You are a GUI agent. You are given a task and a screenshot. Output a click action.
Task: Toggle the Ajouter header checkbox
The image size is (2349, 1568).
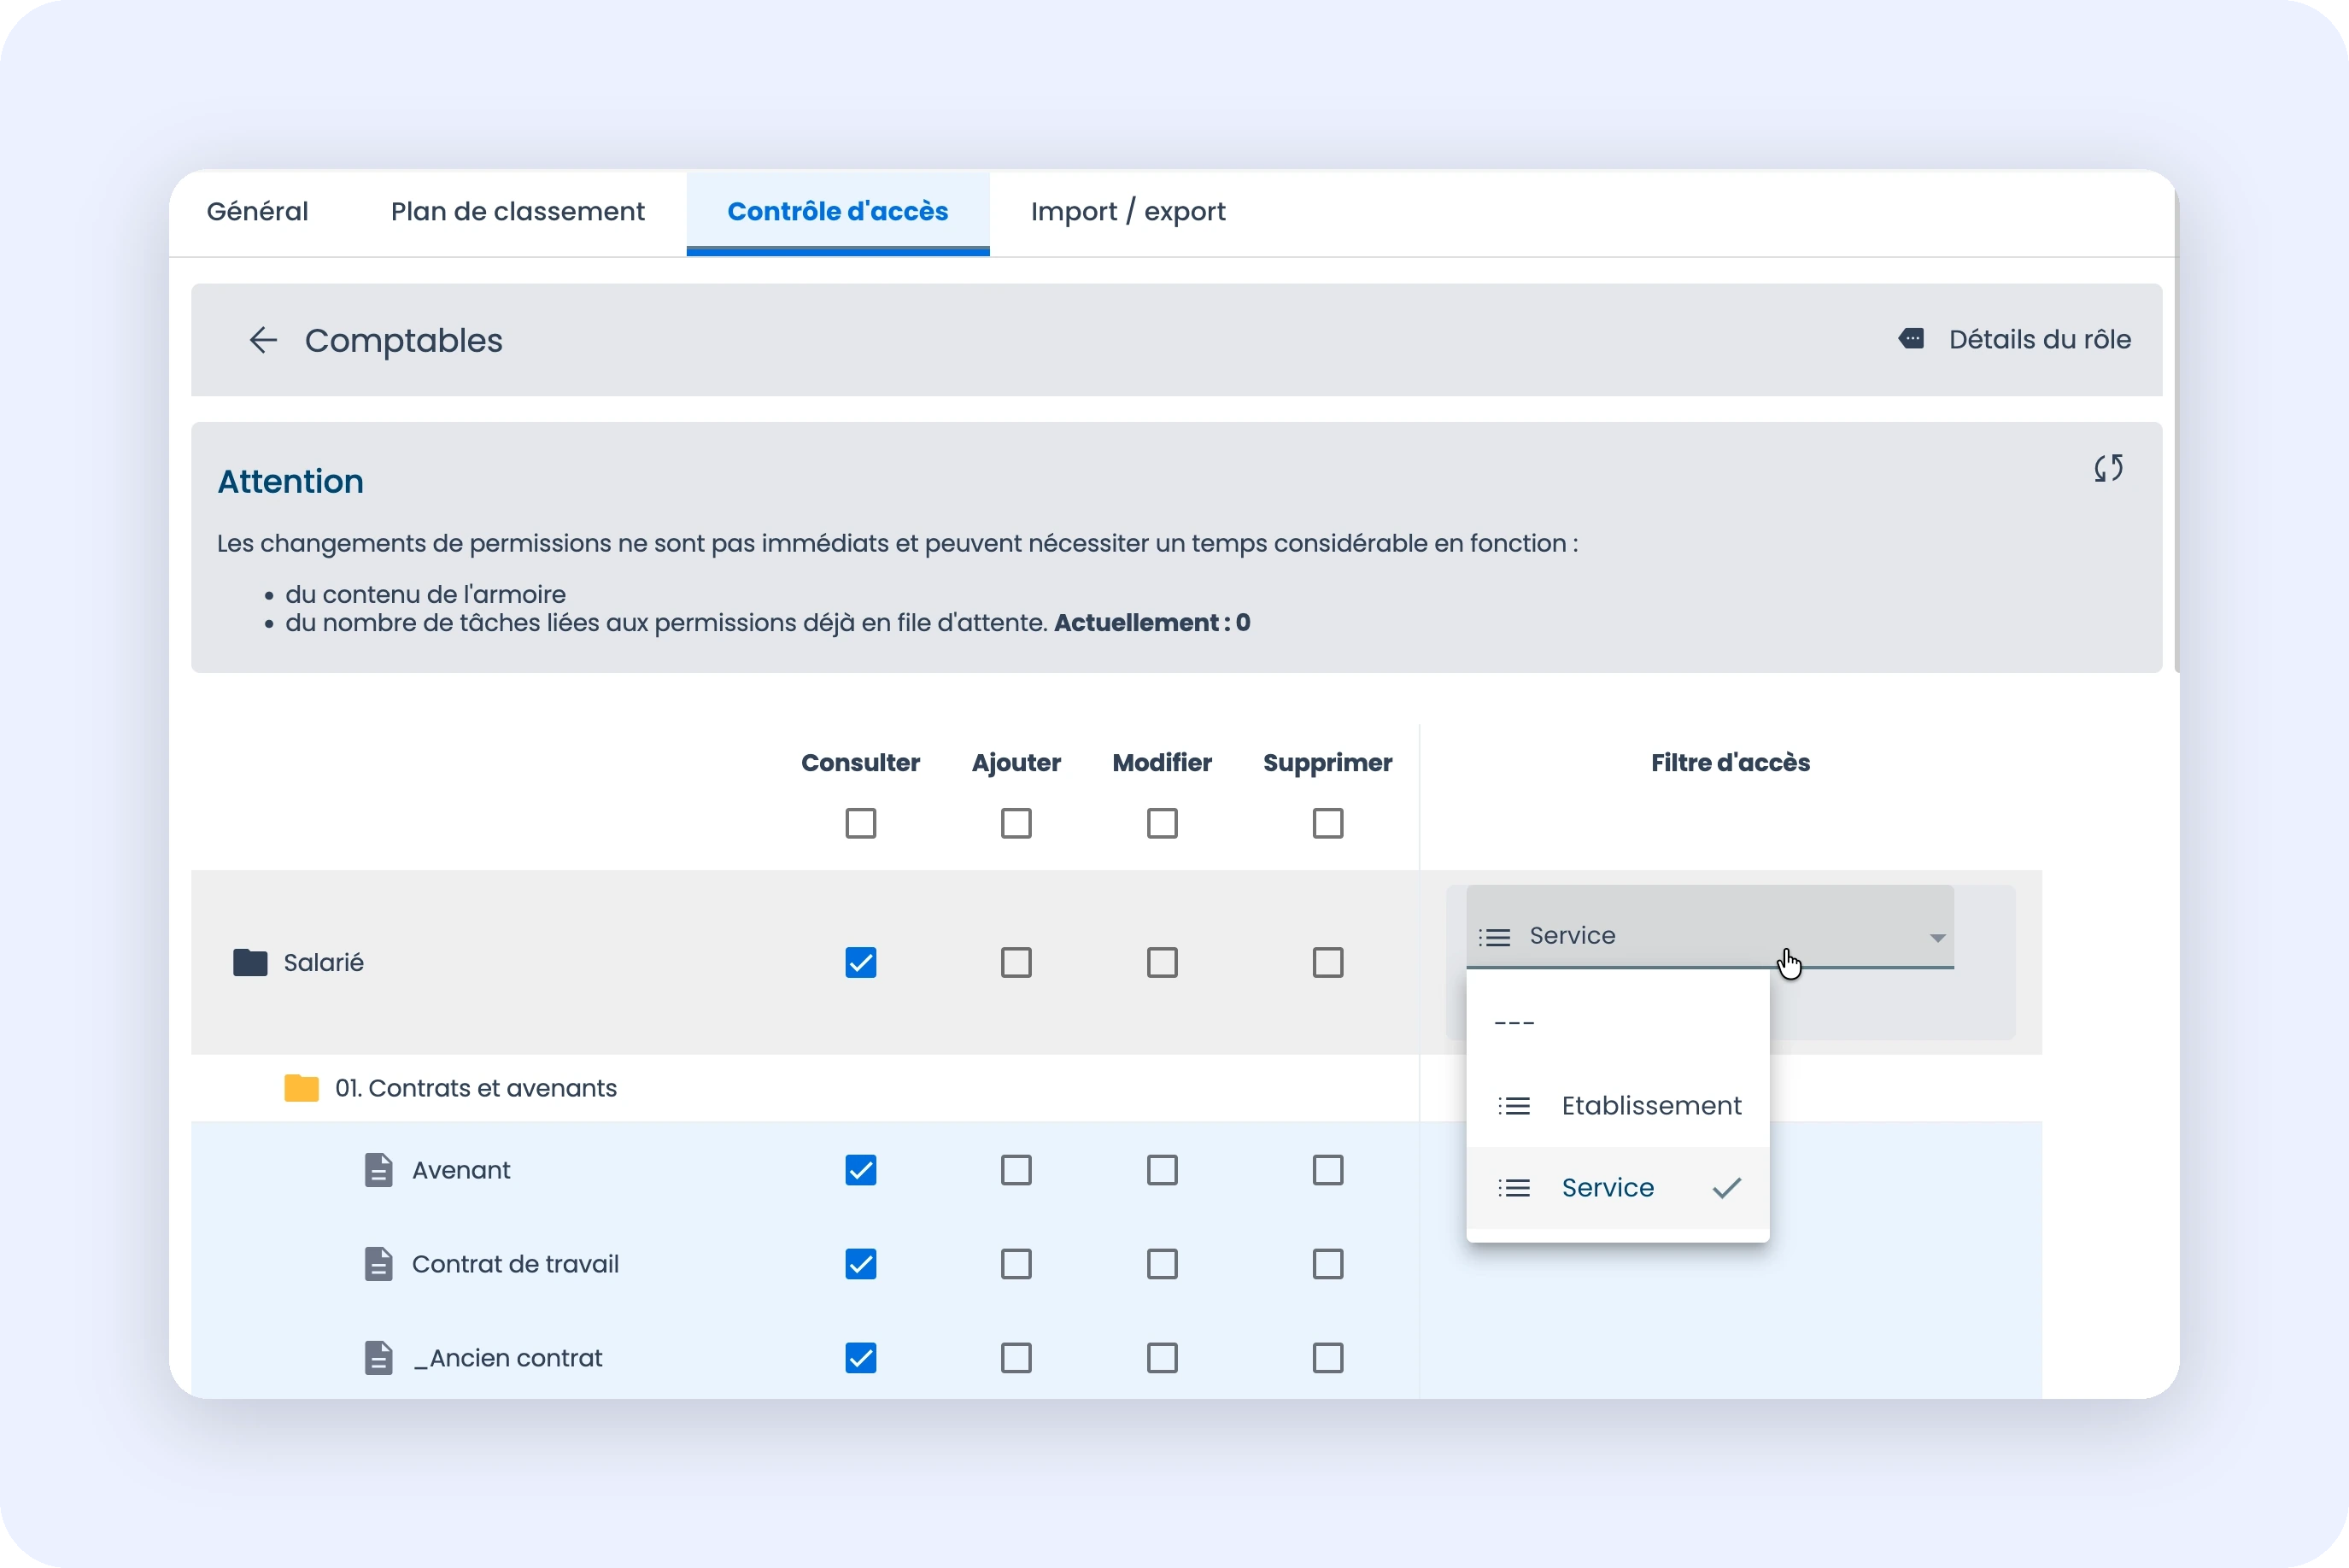point(1016,823)
